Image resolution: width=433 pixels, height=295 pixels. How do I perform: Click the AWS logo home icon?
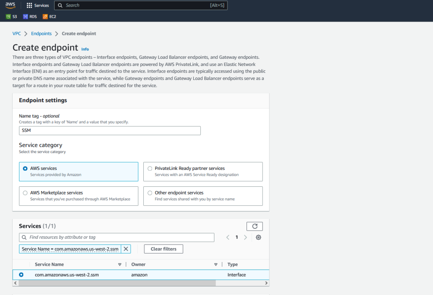point(10,5)
